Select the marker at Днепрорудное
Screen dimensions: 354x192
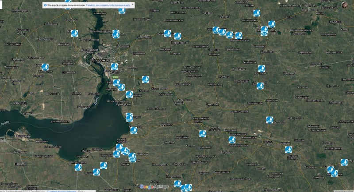tap(78, 166)
